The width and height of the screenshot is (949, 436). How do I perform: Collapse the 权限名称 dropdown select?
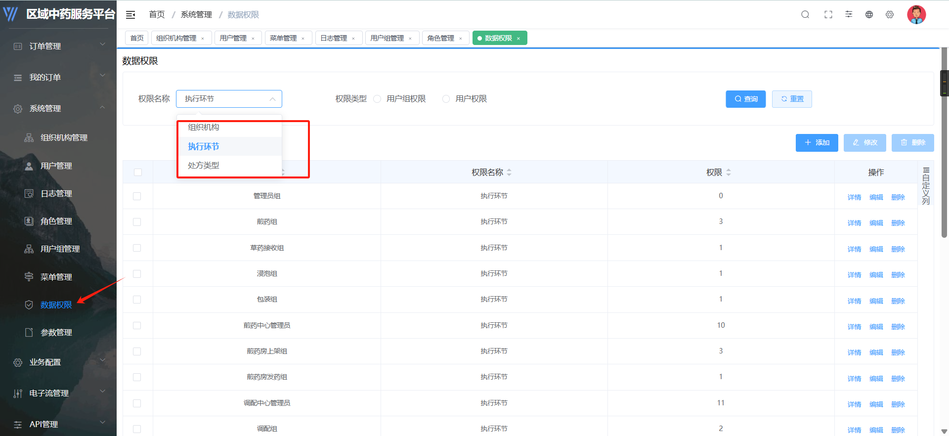(x=229, y=99)
